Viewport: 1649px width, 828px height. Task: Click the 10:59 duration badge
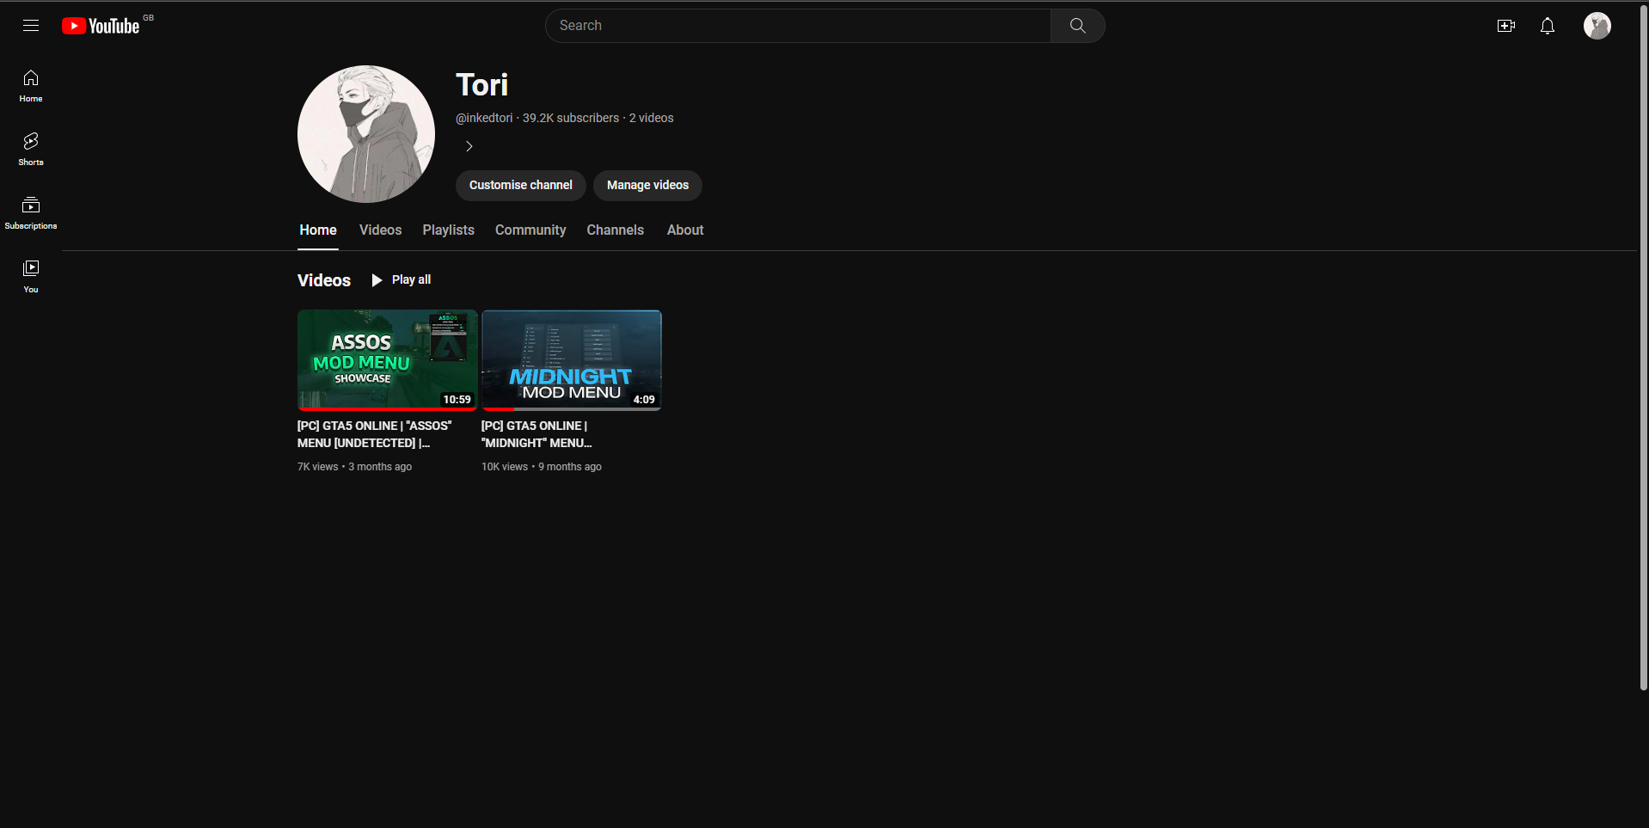(457, 400)
